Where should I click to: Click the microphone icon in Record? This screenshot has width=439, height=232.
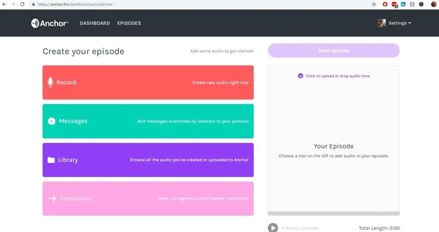(x=50, y=82)
